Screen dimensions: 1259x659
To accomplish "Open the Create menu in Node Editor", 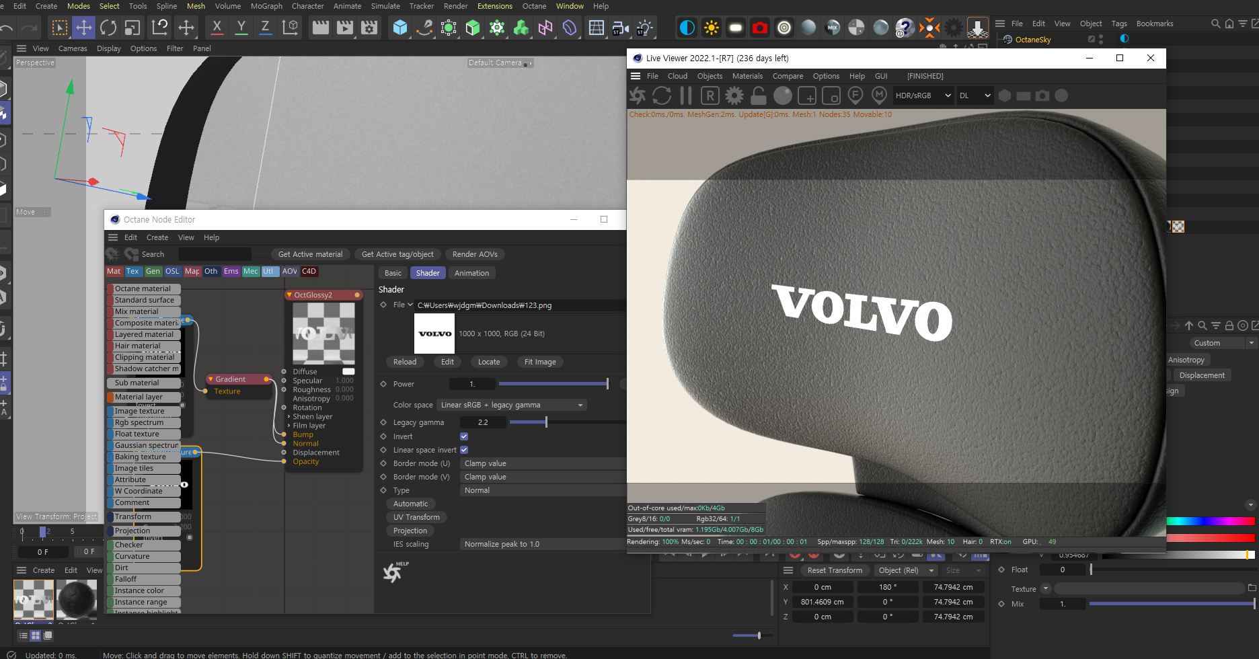I will (x=157, y=237).
